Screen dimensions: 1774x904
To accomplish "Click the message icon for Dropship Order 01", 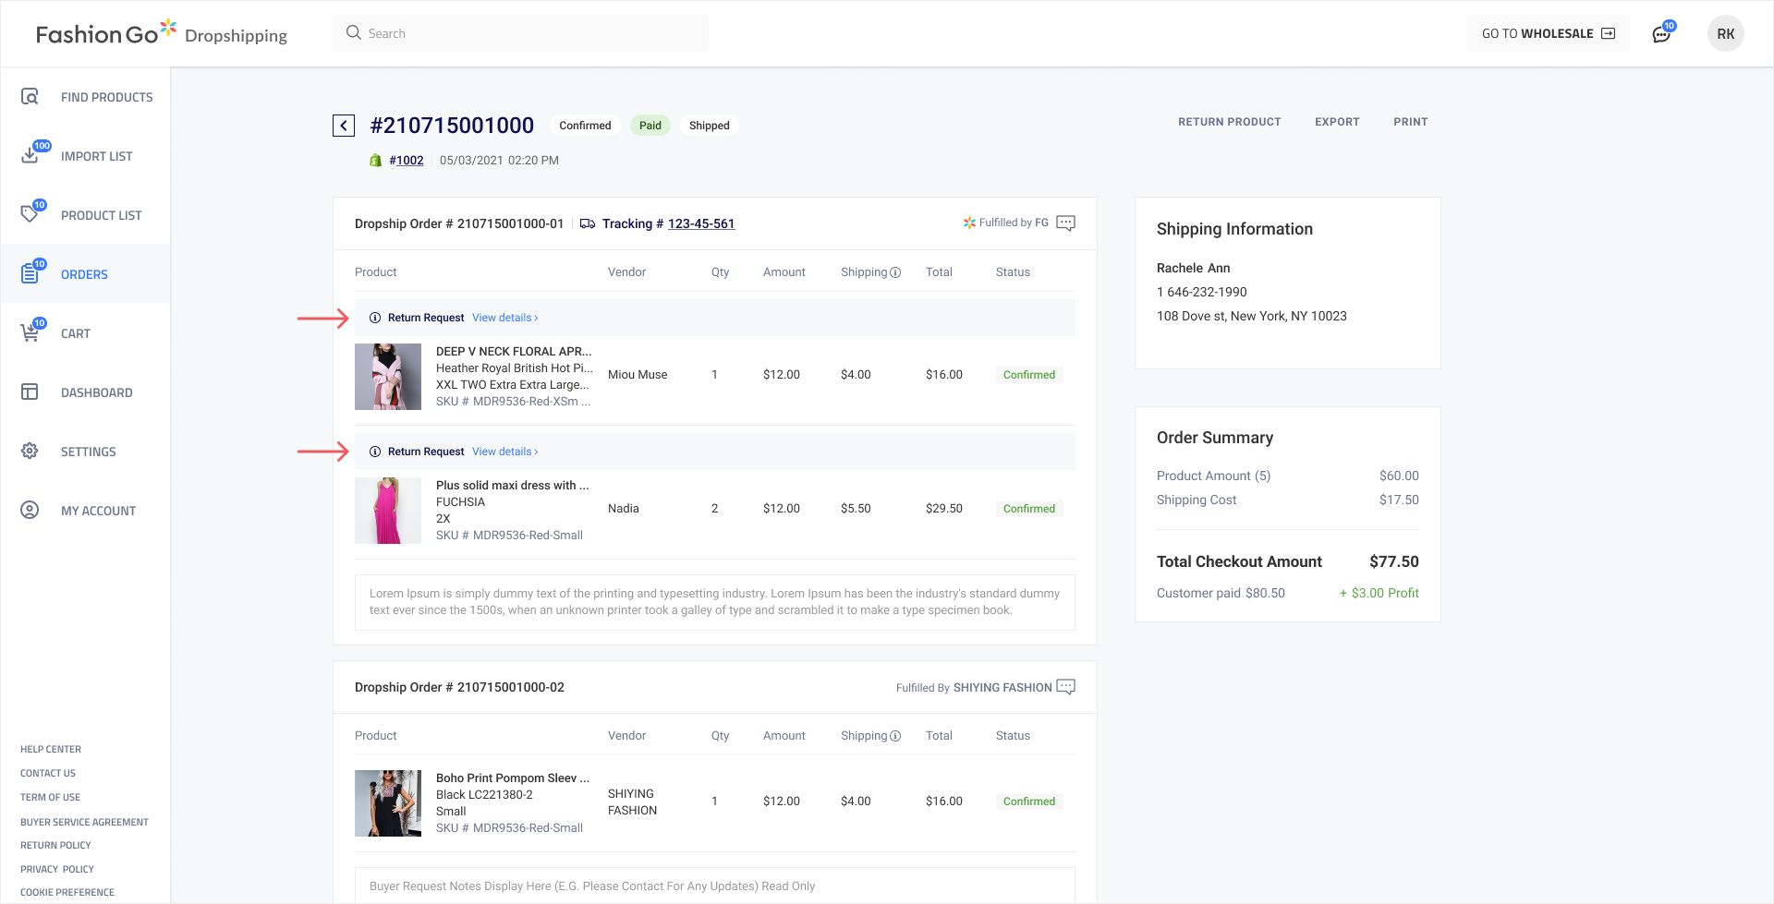I will click(x=1065, y=223).
